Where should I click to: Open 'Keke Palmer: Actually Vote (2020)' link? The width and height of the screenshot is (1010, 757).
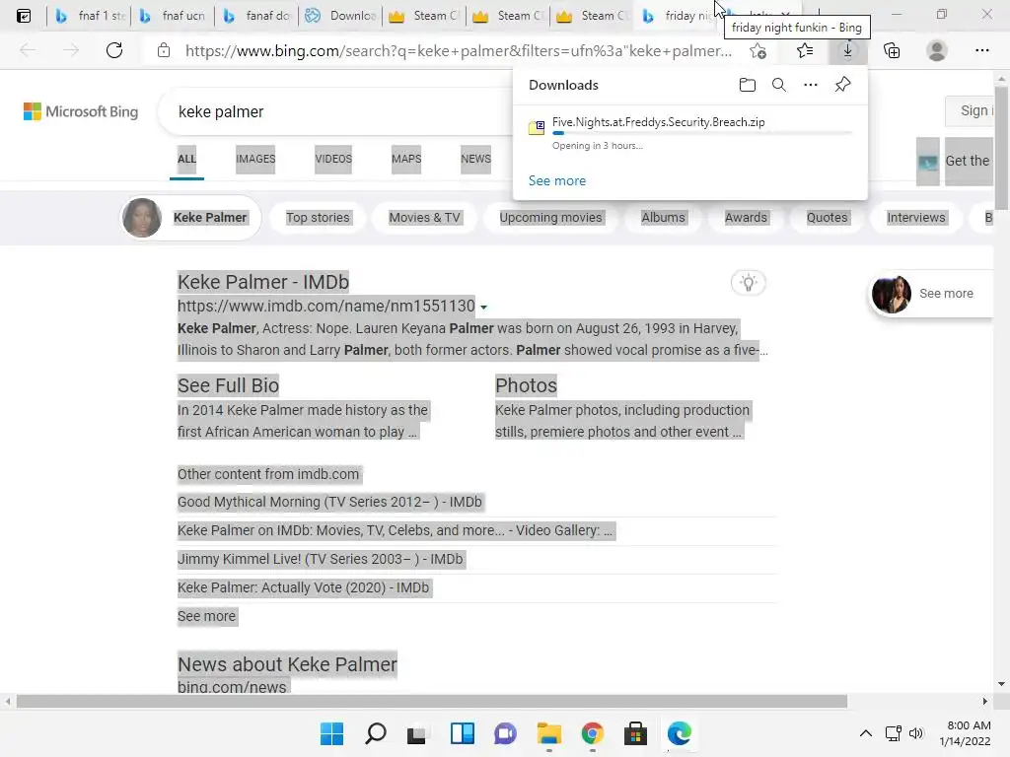[304, 587]
